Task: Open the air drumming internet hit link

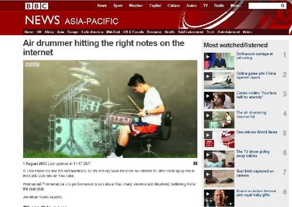Action: (x=251, y=115)
